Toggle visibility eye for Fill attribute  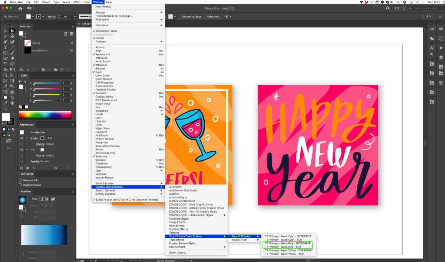[x=22, y=150]
